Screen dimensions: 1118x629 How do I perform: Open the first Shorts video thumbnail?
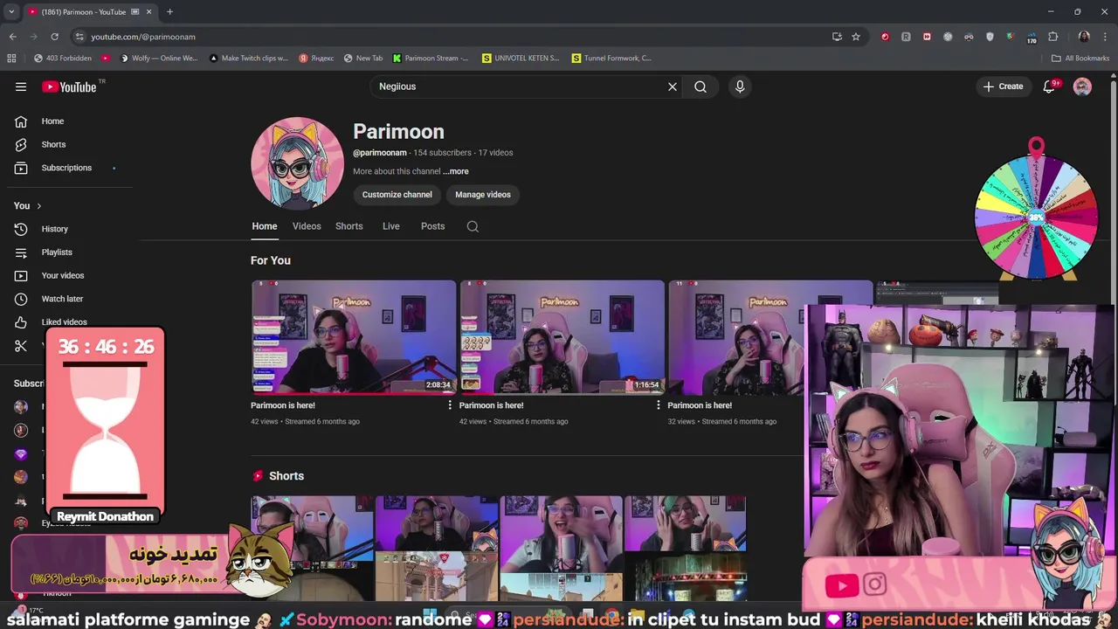coord(312,549)
